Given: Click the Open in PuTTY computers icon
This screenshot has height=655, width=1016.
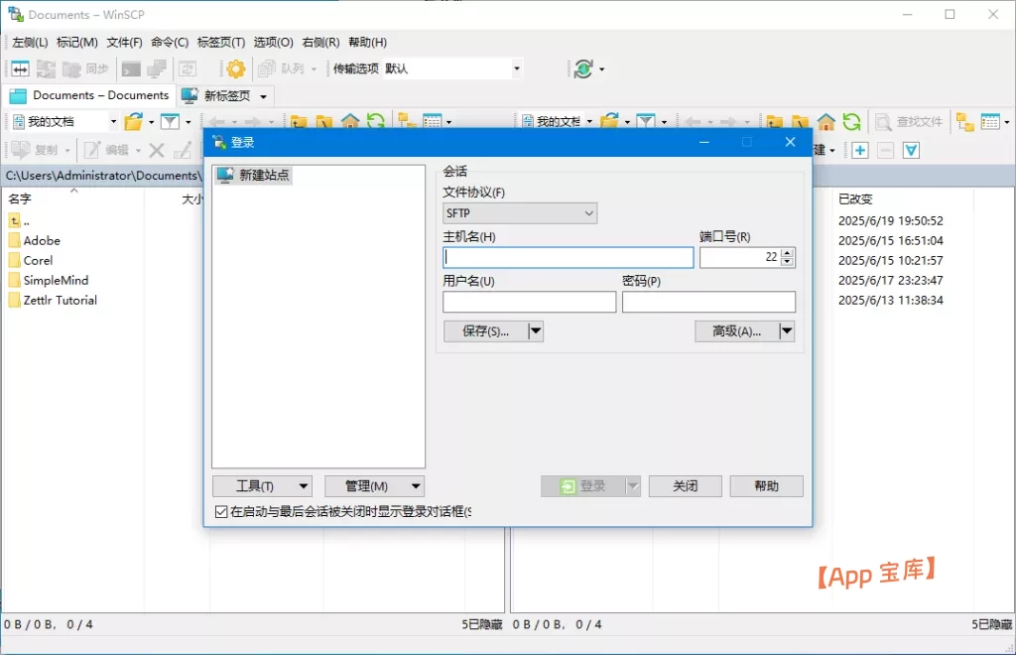Looking at the screenshot, I should click(x=156, y=68).
